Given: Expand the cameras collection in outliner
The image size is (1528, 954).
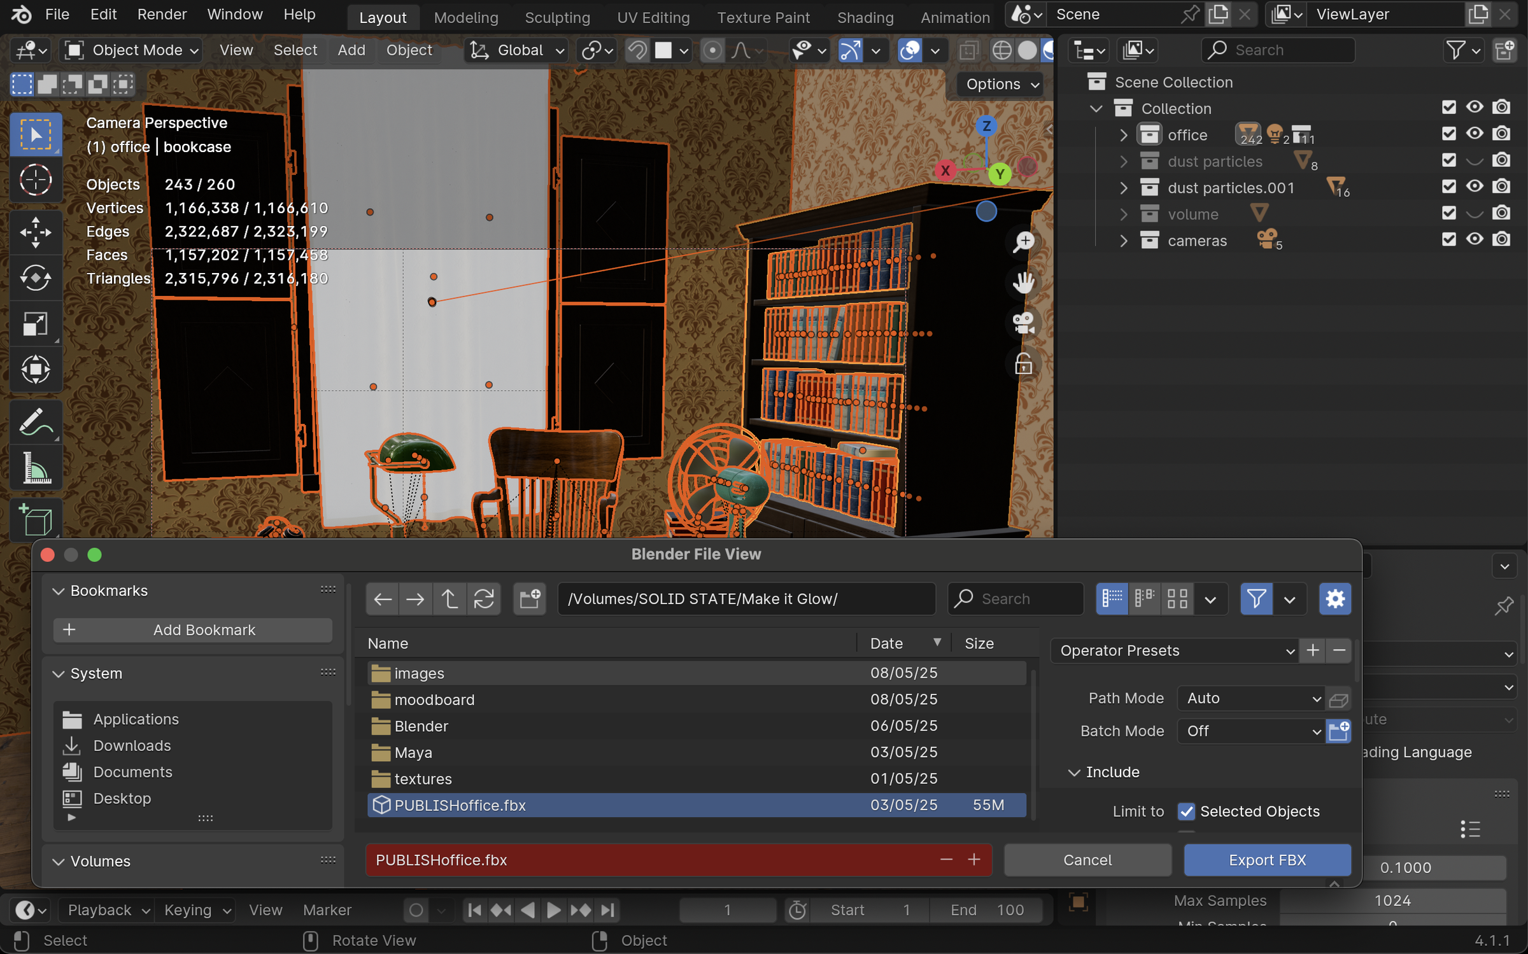Looking at the screenshot, I should 1124,241.
